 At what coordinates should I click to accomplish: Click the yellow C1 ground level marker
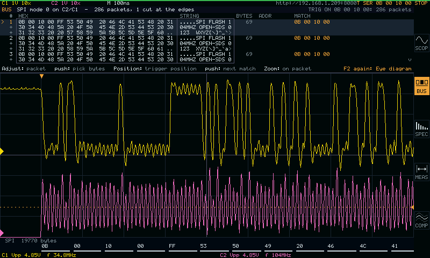2,151
